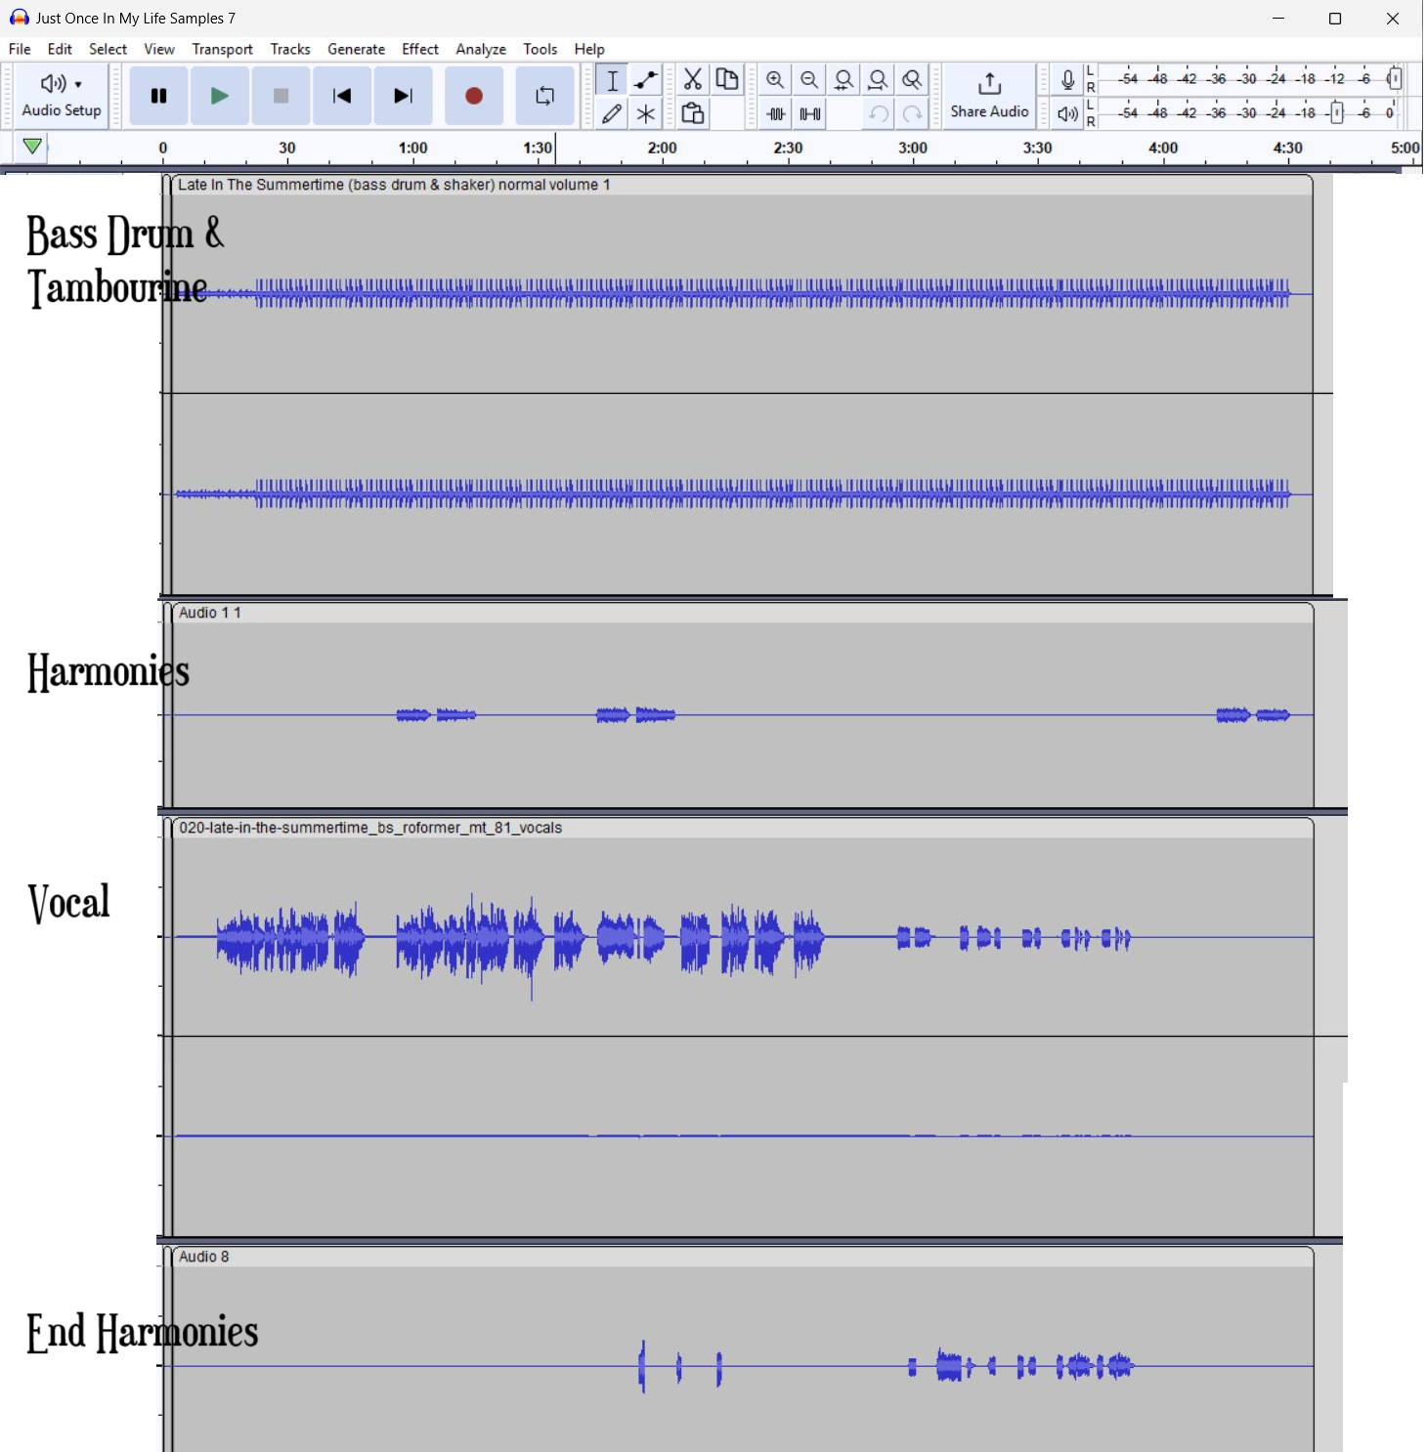Activate the Multi-tool asterisk icon
1427x1452 pixels.
point(646,113)
